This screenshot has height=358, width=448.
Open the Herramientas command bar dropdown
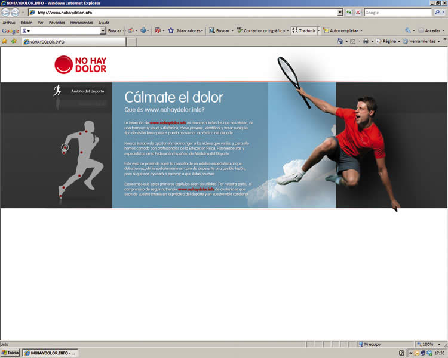point(422,41)
